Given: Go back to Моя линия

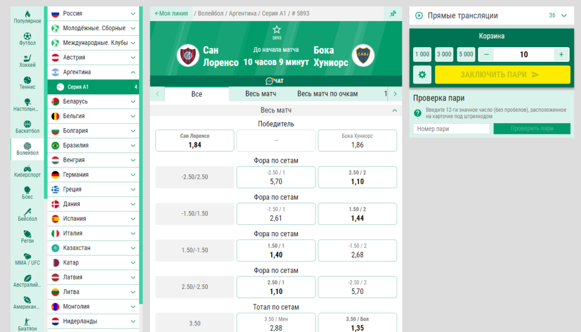Looking at the screenshot, I should pos(171,14).
